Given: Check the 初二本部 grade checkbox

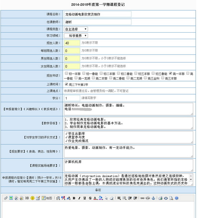Looking at the screenshot, I should pos(101,73).
